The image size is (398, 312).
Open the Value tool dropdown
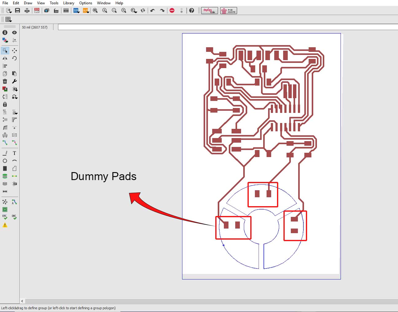pyautogui.click(x=14, y=112)
